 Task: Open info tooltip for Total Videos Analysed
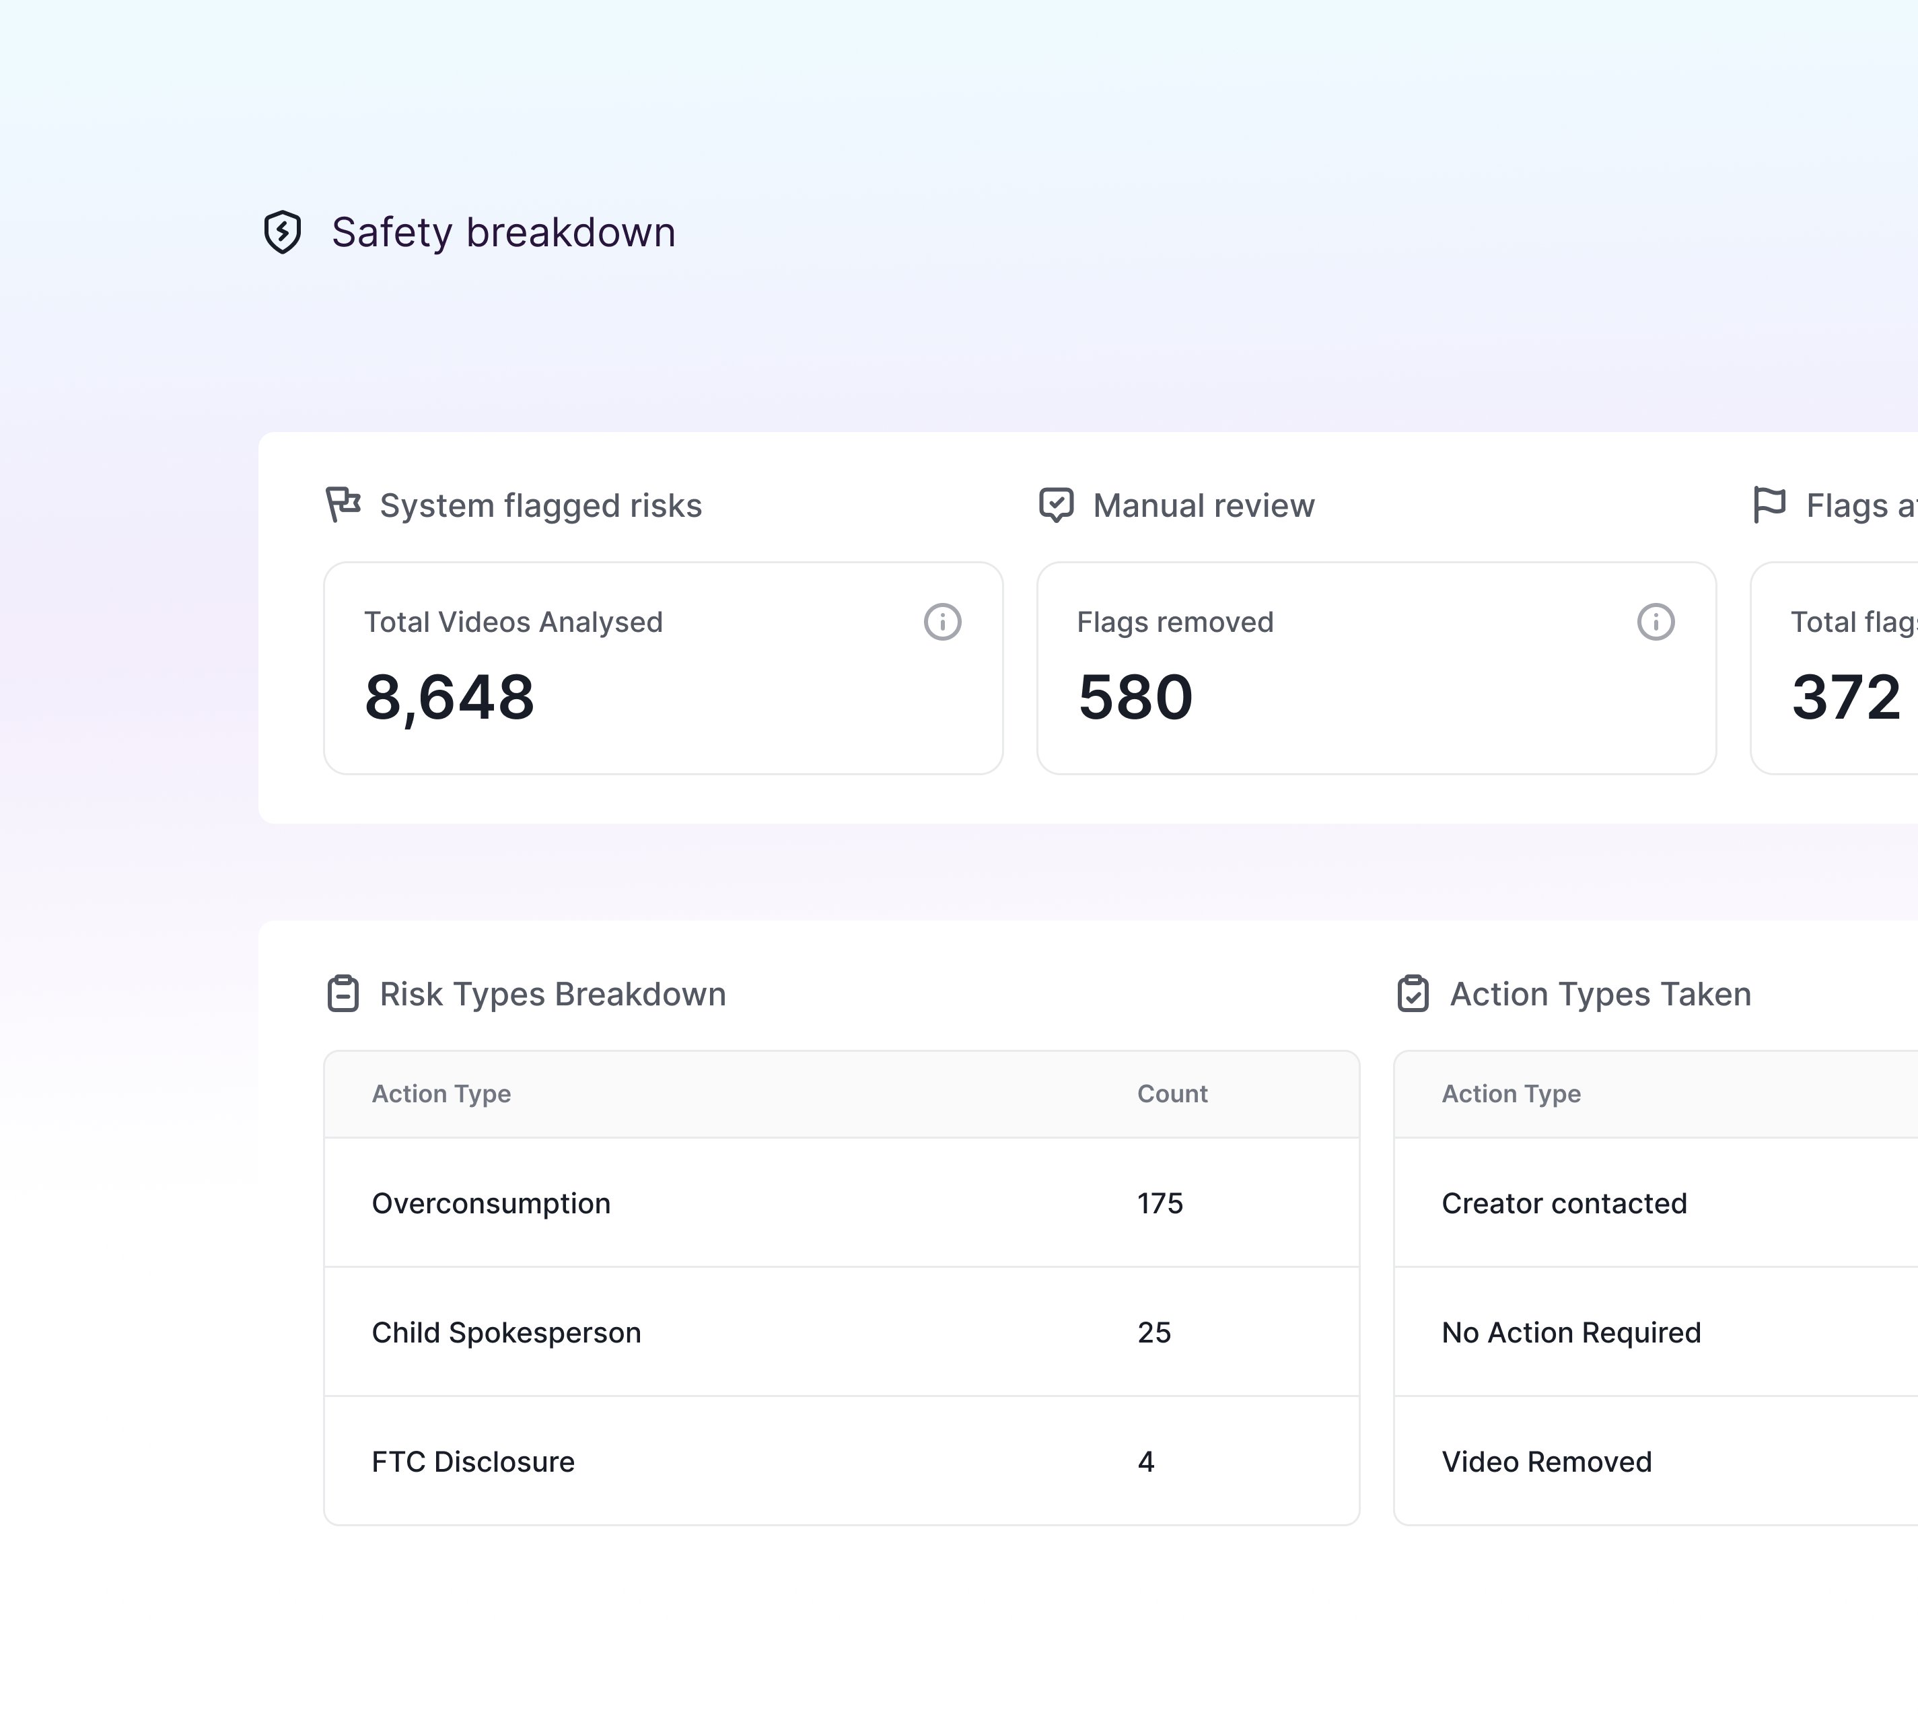[x=942, y=622]
